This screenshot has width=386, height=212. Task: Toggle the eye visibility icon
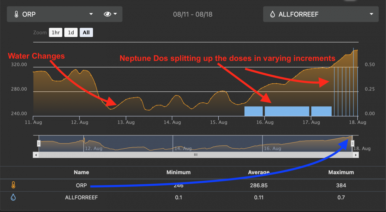point(107,14)
